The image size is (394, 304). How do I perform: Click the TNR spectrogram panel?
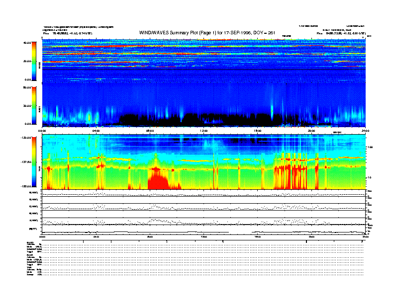[x=204, y=162]
